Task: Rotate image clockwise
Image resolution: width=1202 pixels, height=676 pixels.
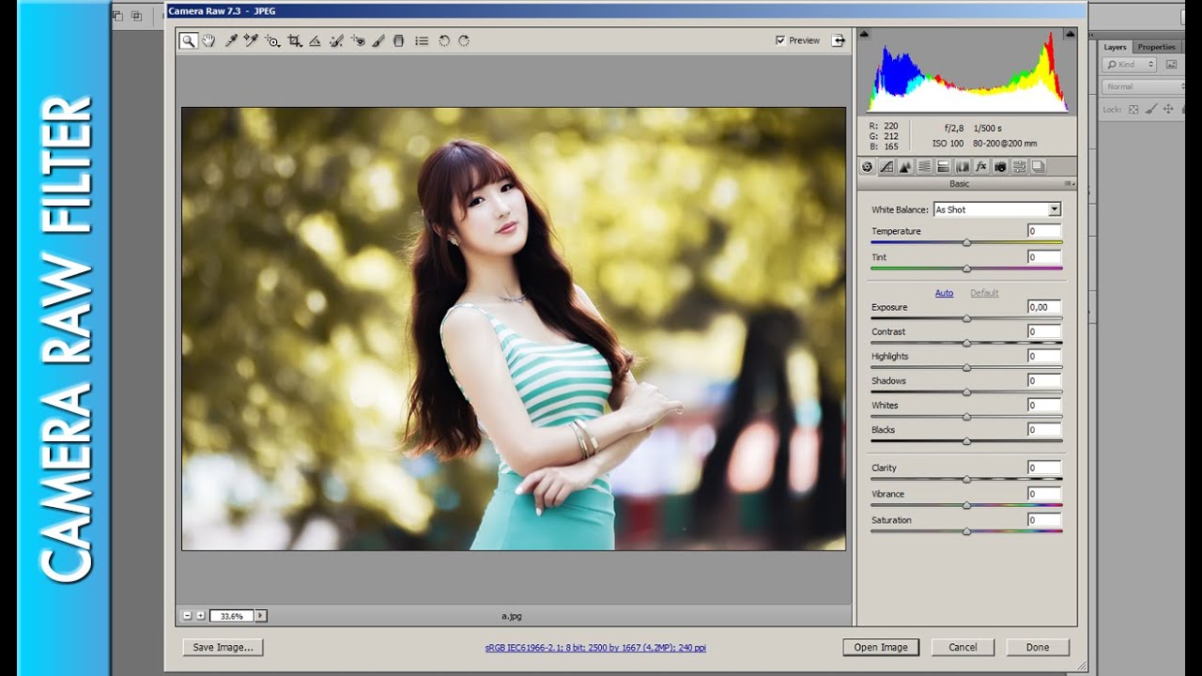Action: point(464,40)
